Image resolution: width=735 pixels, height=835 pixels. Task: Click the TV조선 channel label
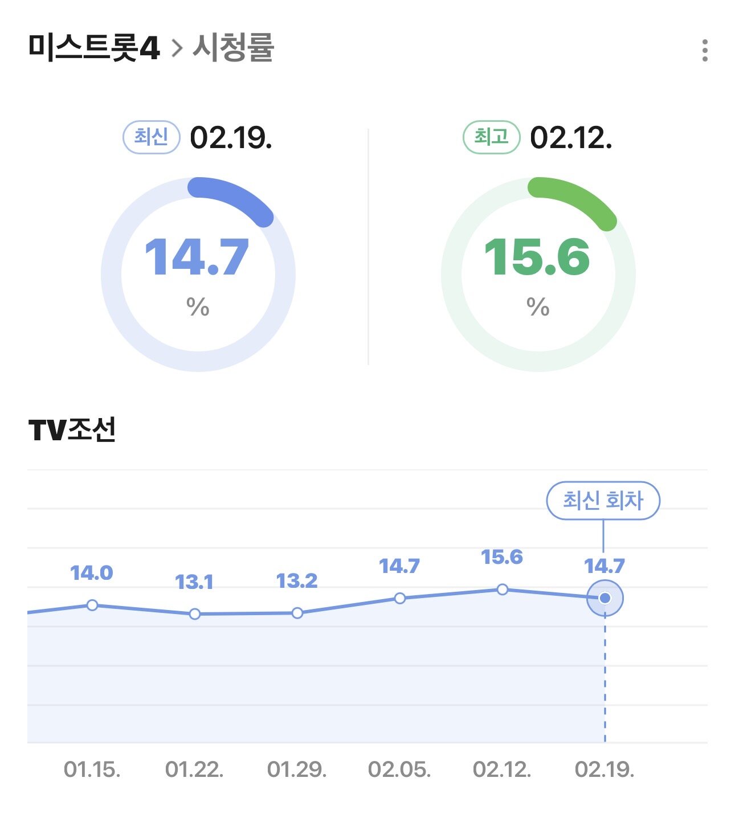tap(72, 429)
